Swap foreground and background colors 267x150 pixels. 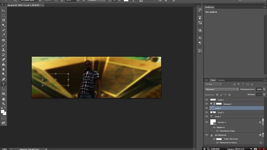point(5,108)
